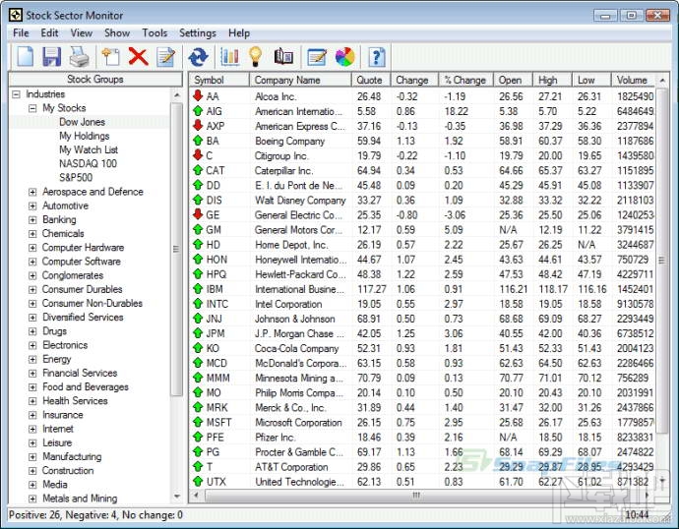679x529 pixels.
Task: Sort by Quote column header
Action: (x=371, y=80)
